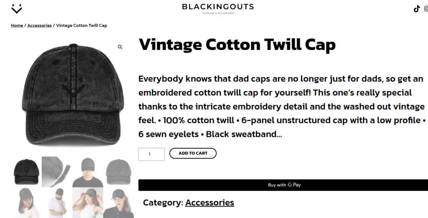This screenshot has height=218, width=428.
Task: Open the TikTok social link
Action: coord(416,9)
